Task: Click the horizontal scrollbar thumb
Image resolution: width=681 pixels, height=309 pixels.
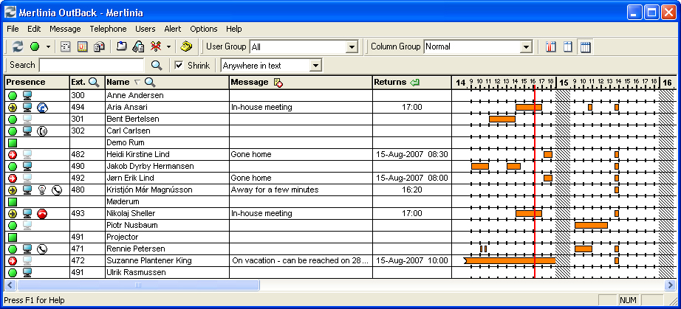Action: point(138,285)
